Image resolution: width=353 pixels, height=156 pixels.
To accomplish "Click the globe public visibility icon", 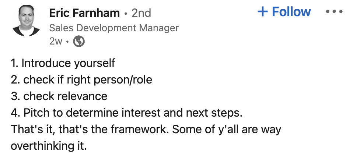I will tap(79, 42).
